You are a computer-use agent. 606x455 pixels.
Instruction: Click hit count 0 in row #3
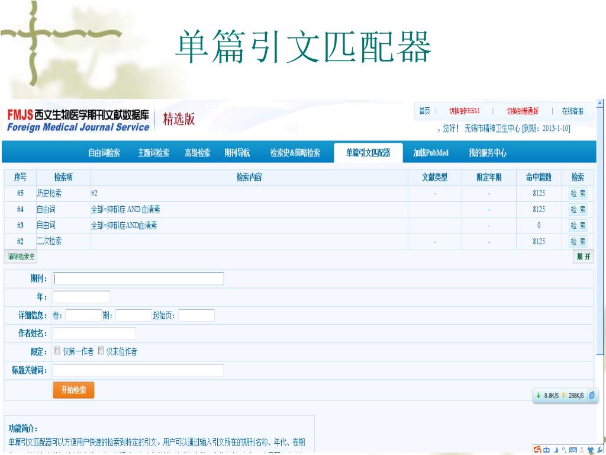[x=539, y=225]
